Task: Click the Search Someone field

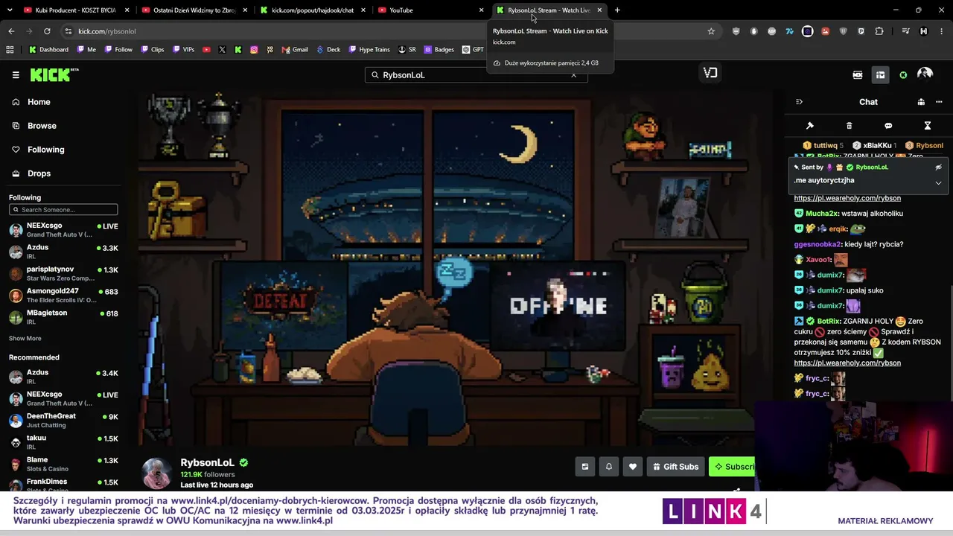Action: pos(63,210)
